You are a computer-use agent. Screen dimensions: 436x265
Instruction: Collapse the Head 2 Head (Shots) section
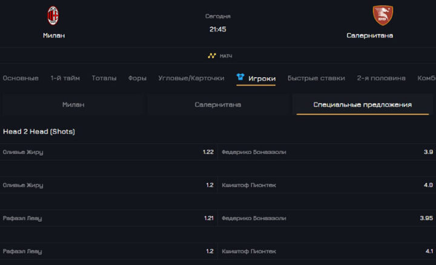[x=39, y=131]
